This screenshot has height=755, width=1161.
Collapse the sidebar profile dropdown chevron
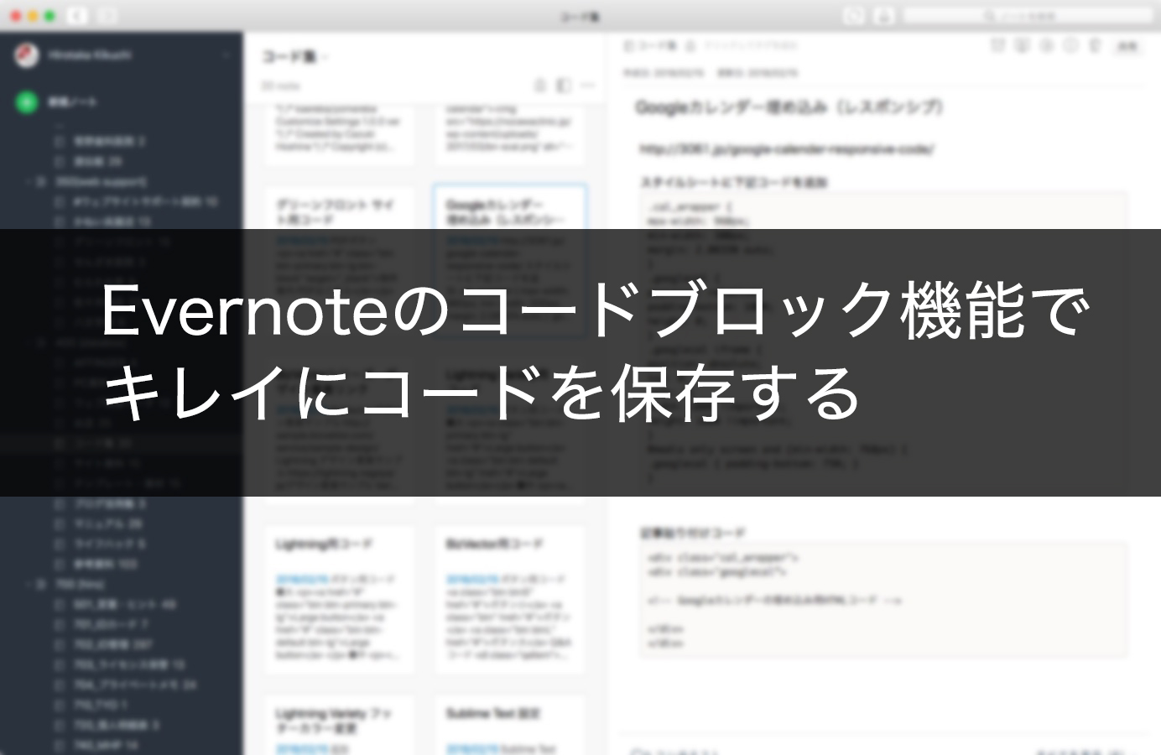pos(225,53)
